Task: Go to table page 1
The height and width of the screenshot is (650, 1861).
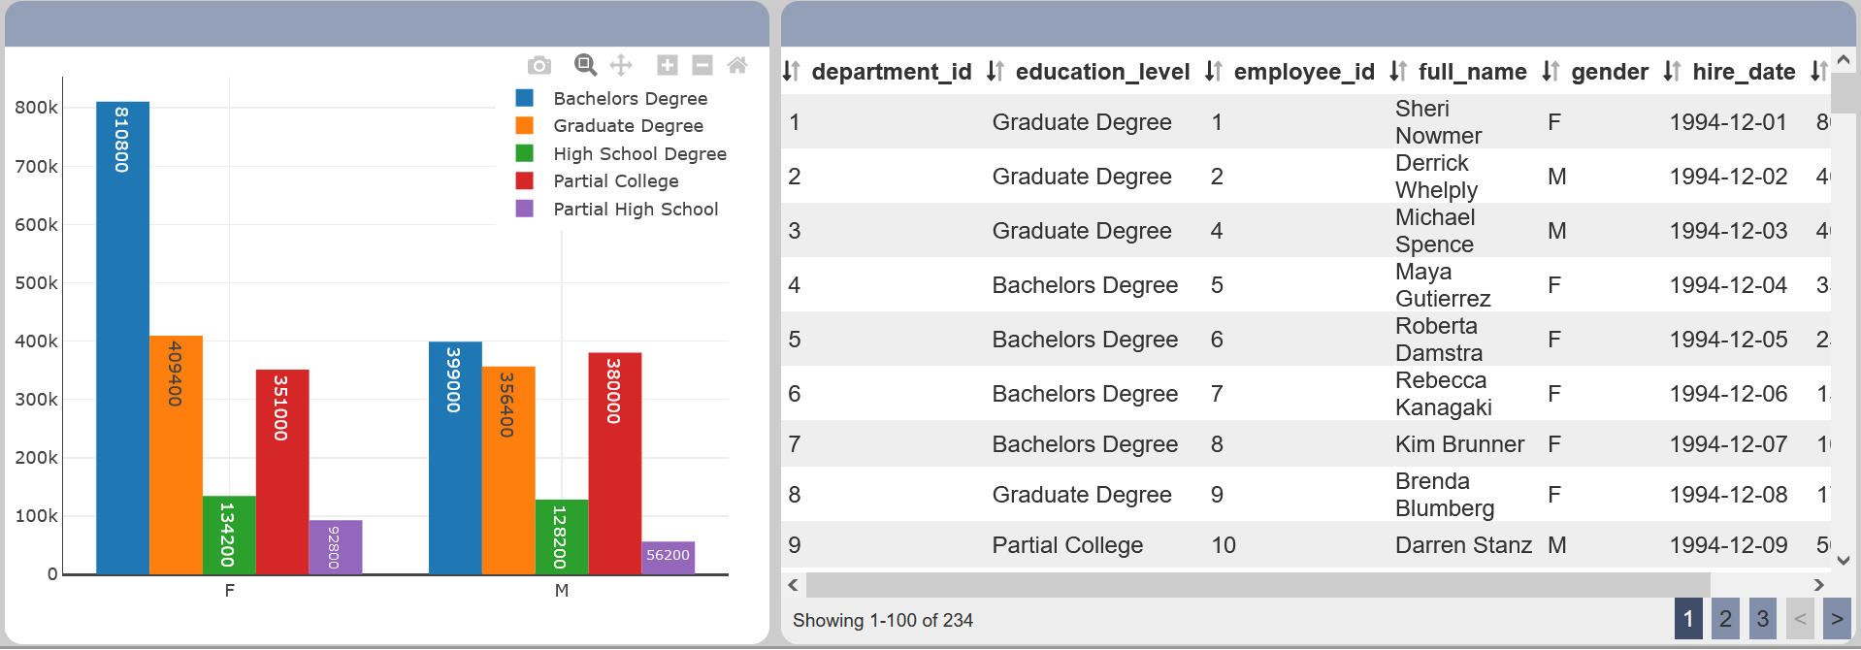Action: coord(1688,619)
